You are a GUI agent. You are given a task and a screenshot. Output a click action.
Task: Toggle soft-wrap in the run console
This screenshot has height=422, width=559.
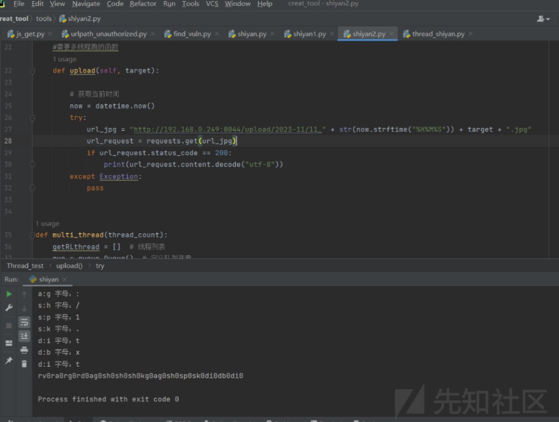click(24, 322)
